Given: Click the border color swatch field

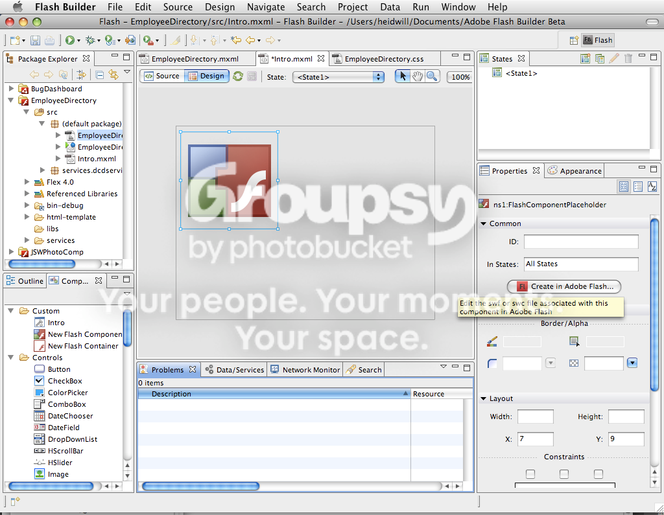Looking at the screenshot, I should click(522, 341).
